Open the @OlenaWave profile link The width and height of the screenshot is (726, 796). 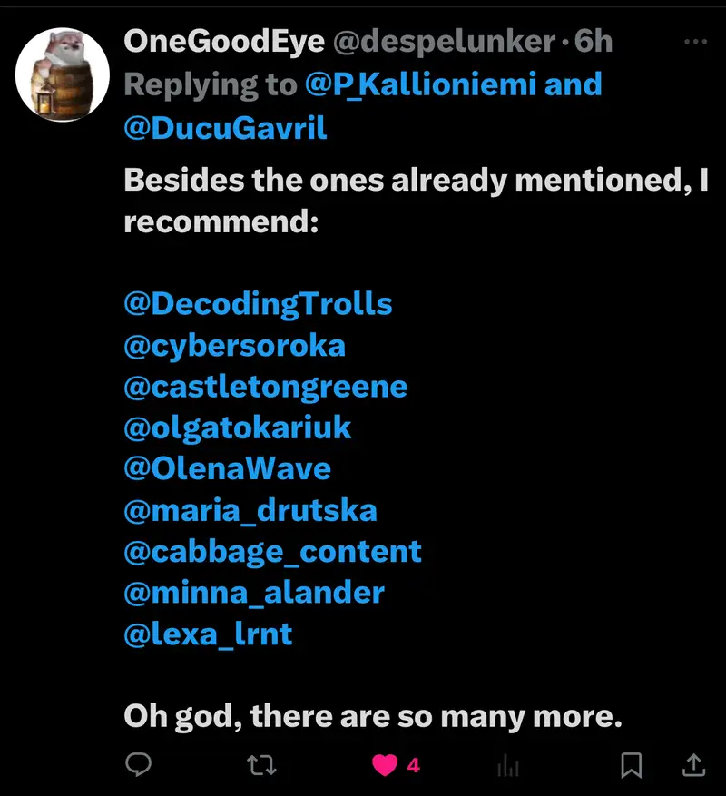(x=227, y=468)
